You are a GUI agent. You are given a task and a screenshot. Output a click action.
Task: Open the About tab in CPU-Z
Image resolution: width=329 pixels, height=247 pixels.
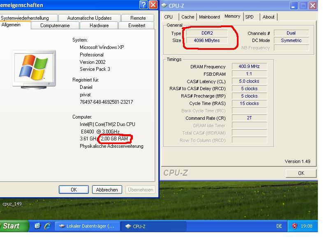tap(269, 17)
